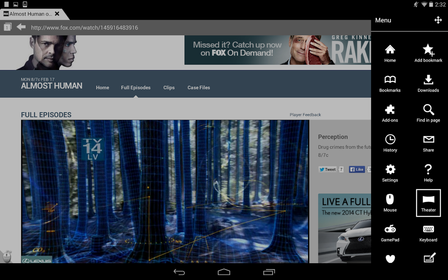Screen dimensions: 448x280
Task: Click the Perception episode title
Action: click(333, 137)
